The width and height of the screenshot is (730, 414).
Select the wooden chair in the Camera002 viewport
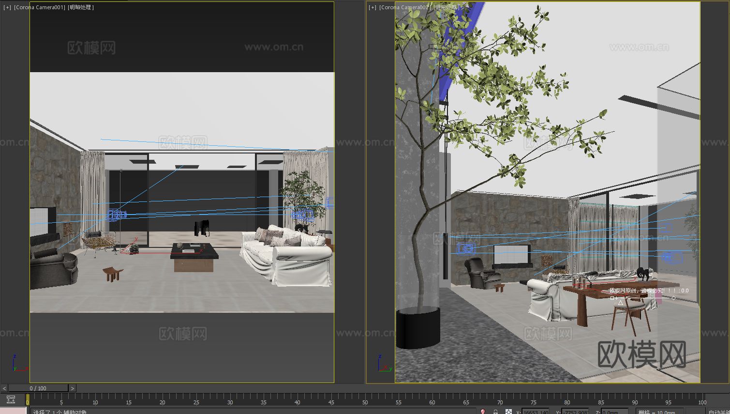(631, 315)
